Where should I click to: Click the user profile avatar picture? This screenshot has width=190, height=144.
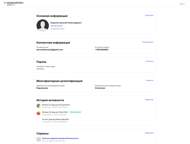click(x=43, y=26)
